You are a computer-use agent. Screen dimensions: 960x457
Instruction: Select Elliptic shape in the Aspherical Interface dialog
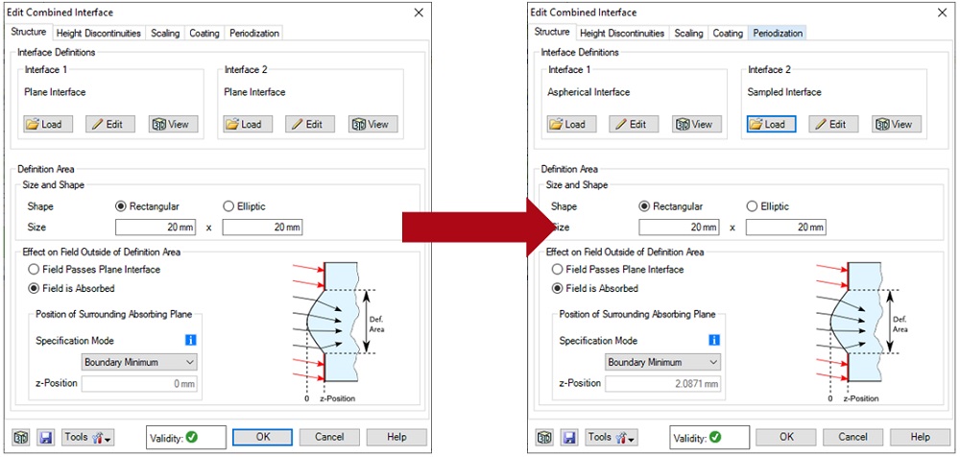(752, 205)
